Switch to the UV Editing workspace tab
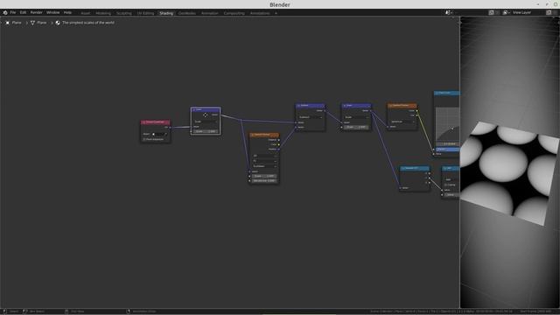The image size is (560, 315). point(145,13)
